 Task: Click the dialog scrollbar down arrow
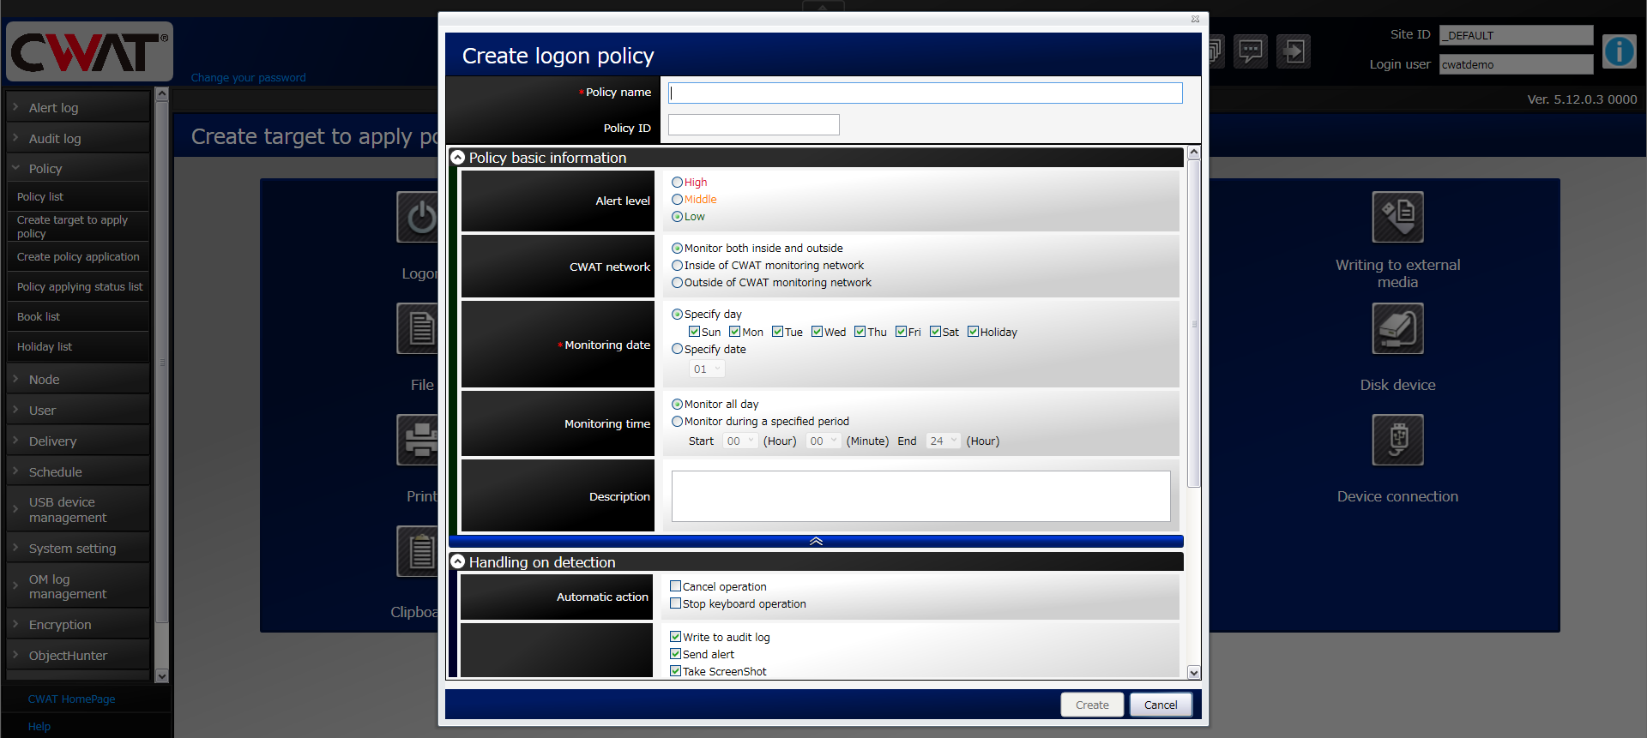point(1193,673)
